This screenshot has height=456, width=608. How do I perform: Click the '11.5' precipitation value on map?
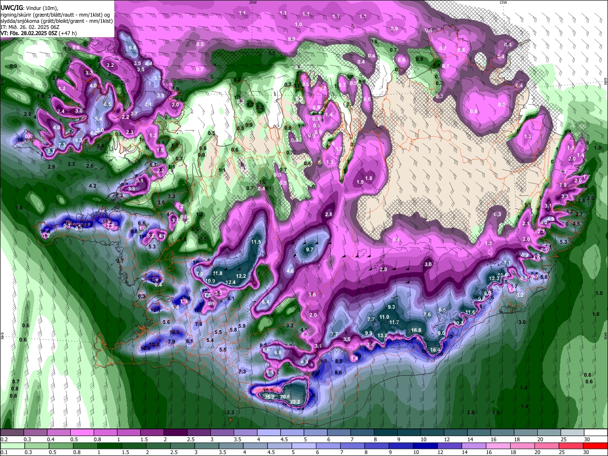[x=256, y=242]
